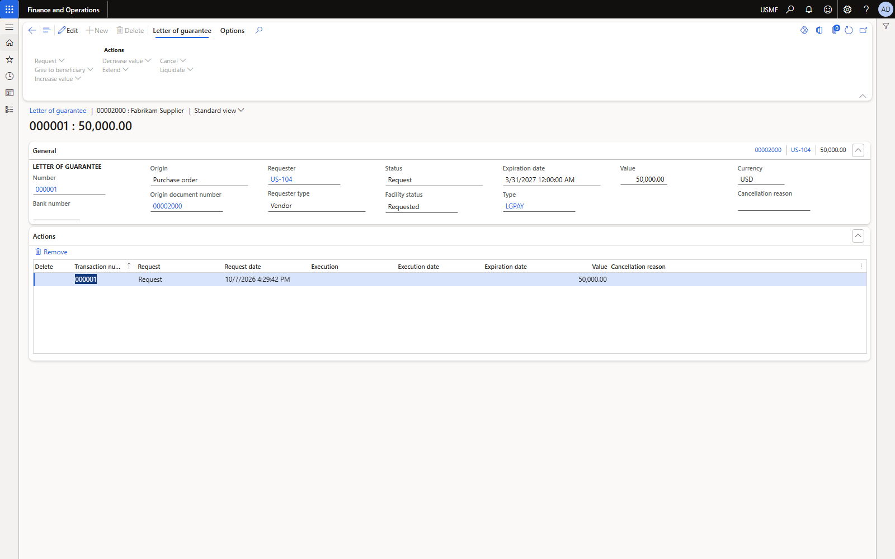The width and height of the screenshot is (895, 559).
Task: Collapse the General section
Action: point(858,150)
